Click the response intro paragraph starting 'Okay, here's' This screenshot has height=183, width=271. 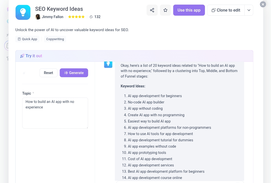point(179,71)
